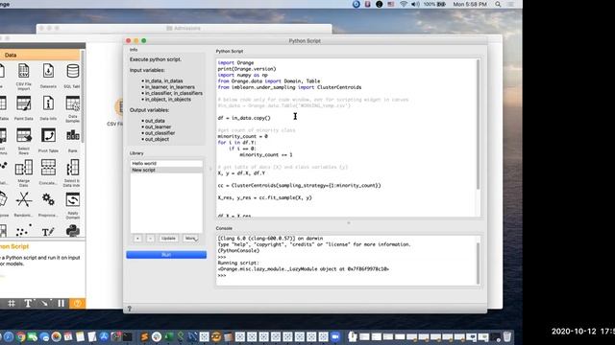Click Update in the script library
This screenshot has width=615, height=345.
[x=168, y=239]
